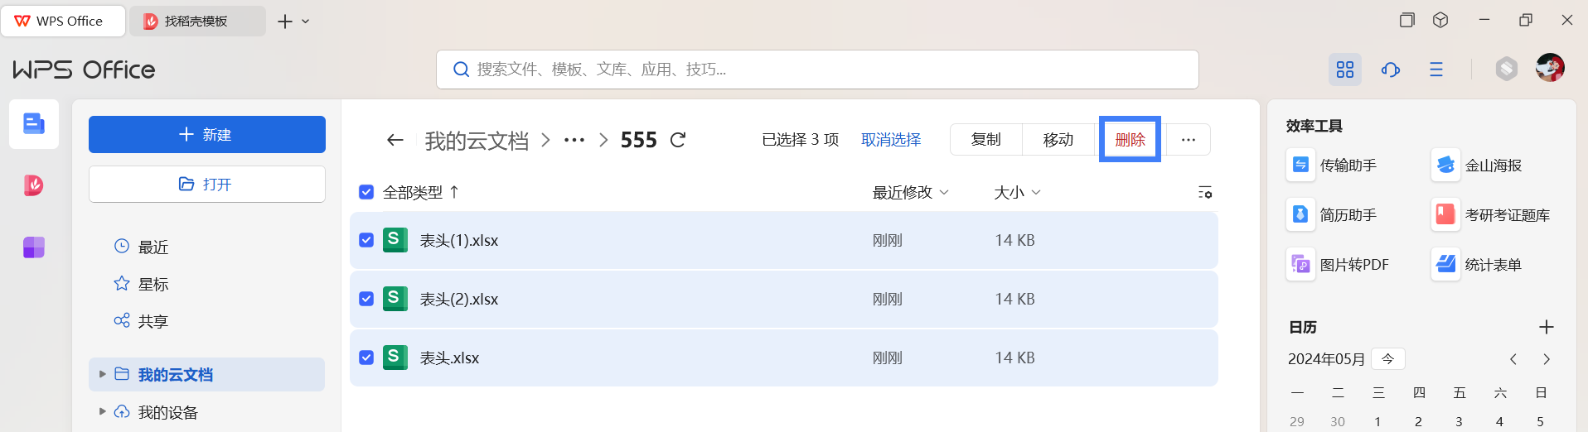Viewport: 1588px width, 432px height.
Task: Launch 金山海报 poster tool
Action: 1477,166
